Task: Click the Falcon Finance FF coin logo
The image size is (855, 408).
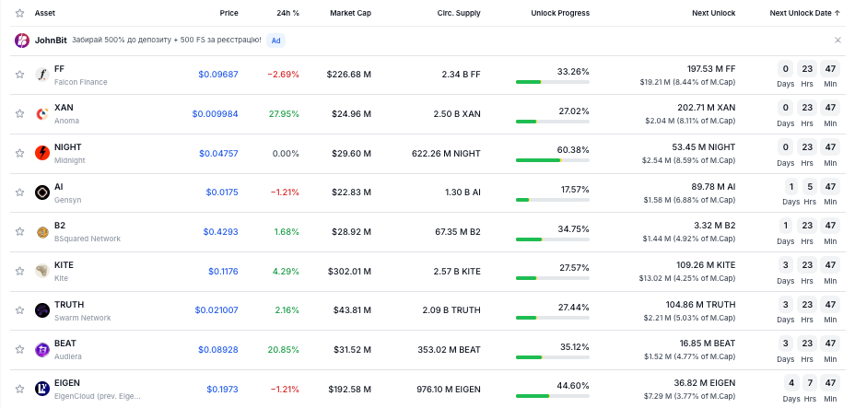Action: [42, 75]
